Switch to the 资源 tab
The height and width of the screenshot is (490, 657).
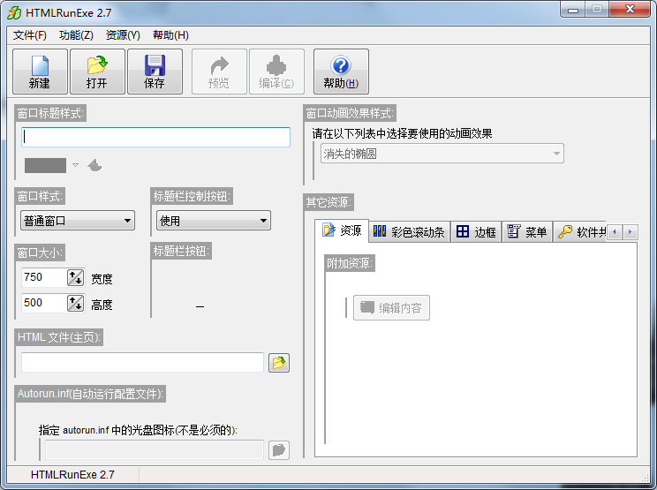342,230
